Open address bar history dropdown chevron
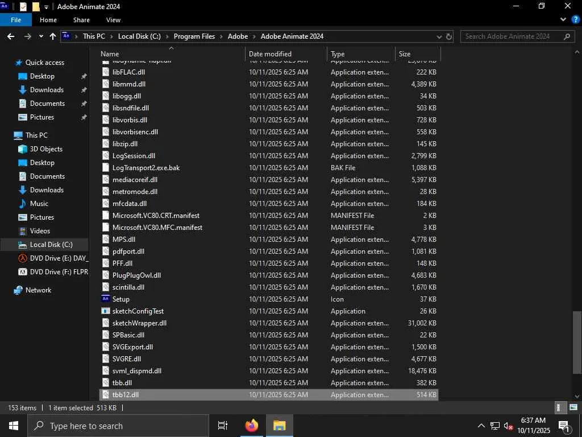582x437 pixels. click(439, 36)
